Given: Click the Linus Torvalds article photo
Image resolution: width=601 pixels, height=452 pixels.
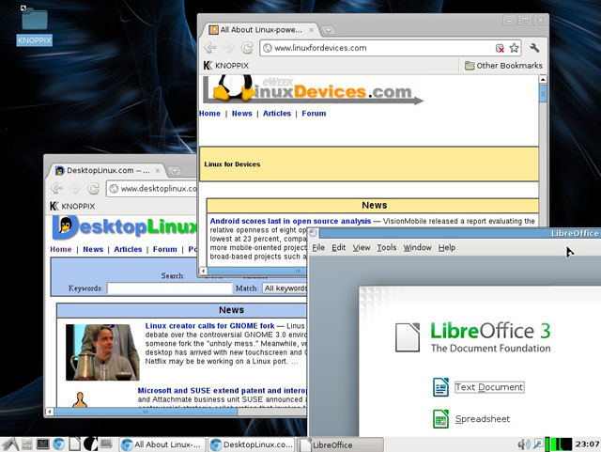Looking at the screenshot, I should point(102,352).
